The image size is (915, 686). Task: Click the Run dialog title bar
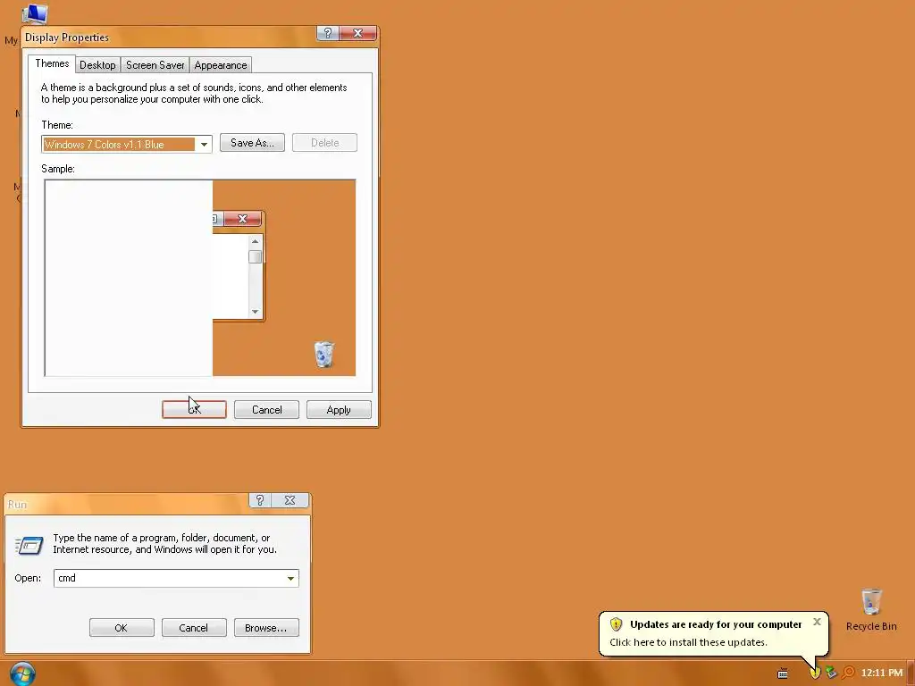tap(127, 504)
